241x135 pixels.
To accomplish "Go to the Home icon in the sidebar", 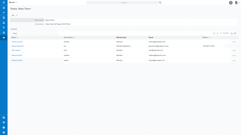I will [4, 7].
